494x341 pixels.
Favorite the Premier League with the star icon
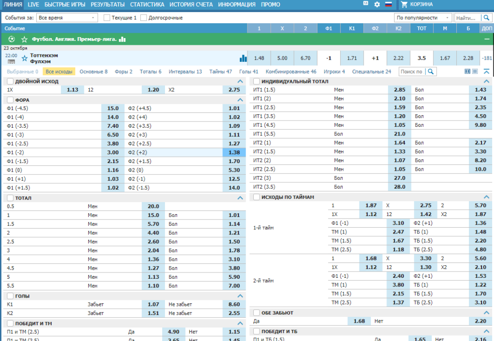[24, 40]
